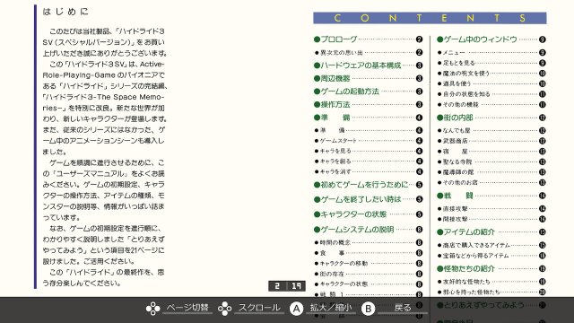
Task: Open 自分の状態を知る sub-entry
Action: 491,94
